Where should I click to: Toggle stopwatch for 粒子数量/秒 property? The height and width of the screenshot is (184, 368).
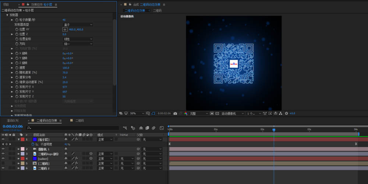pos(17,20)
